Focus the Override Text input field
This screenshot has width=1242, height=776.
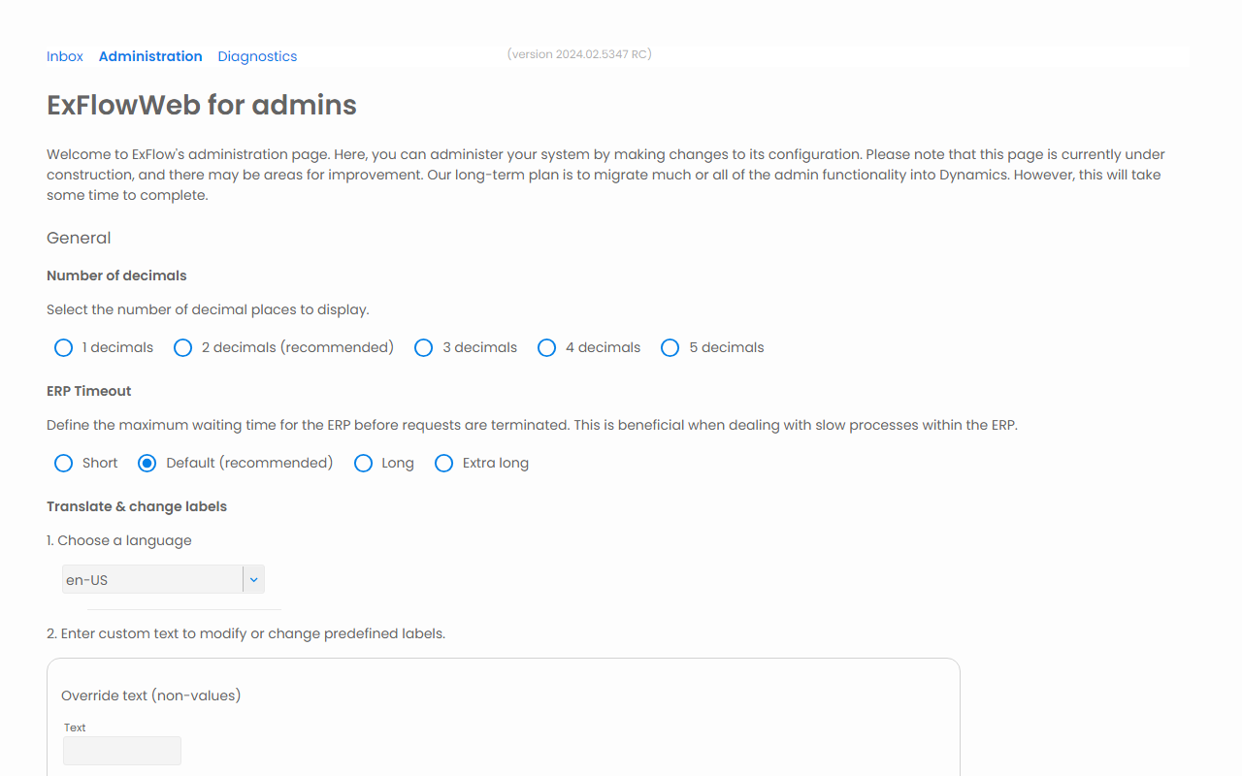pyautogui.click(x=122, y=751)
